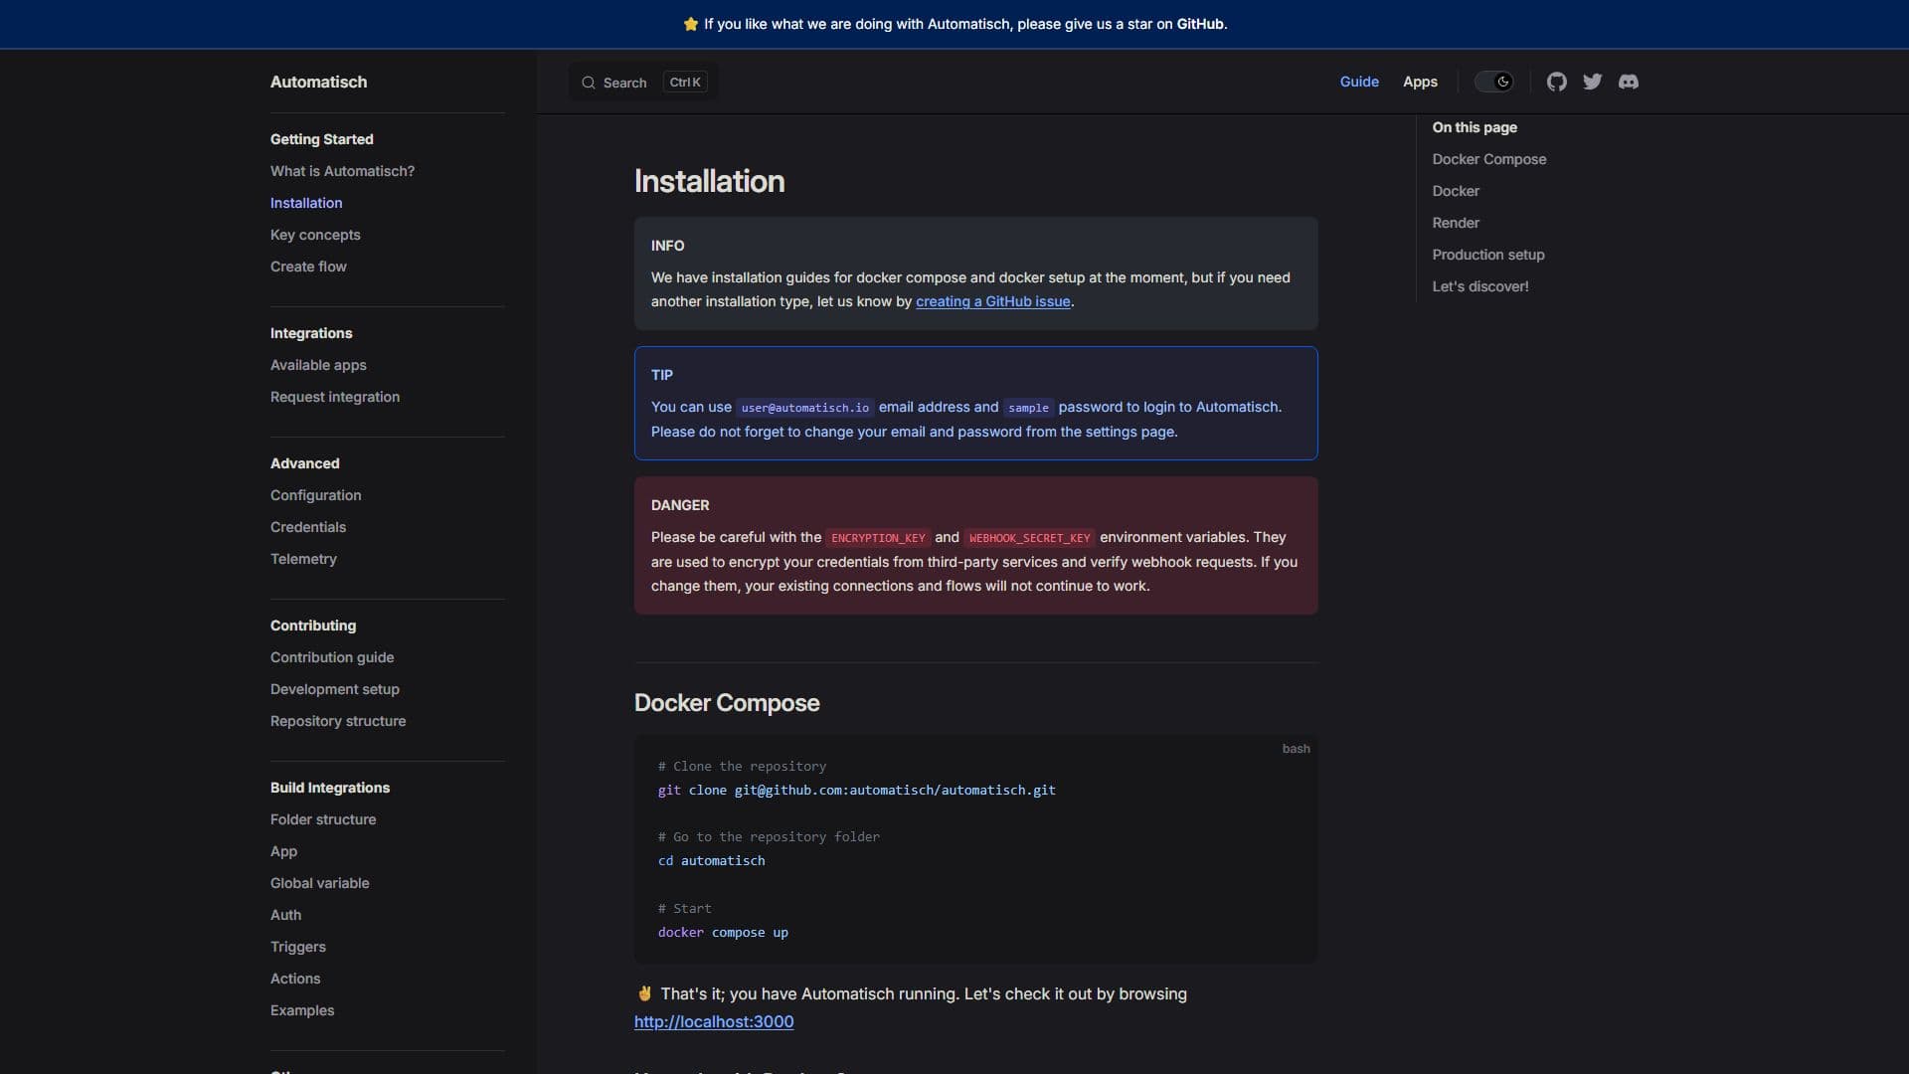Viewport: 1909px width, 1074px height.
Task: Jump to Docker in page outline
Action: (1456, 191)
